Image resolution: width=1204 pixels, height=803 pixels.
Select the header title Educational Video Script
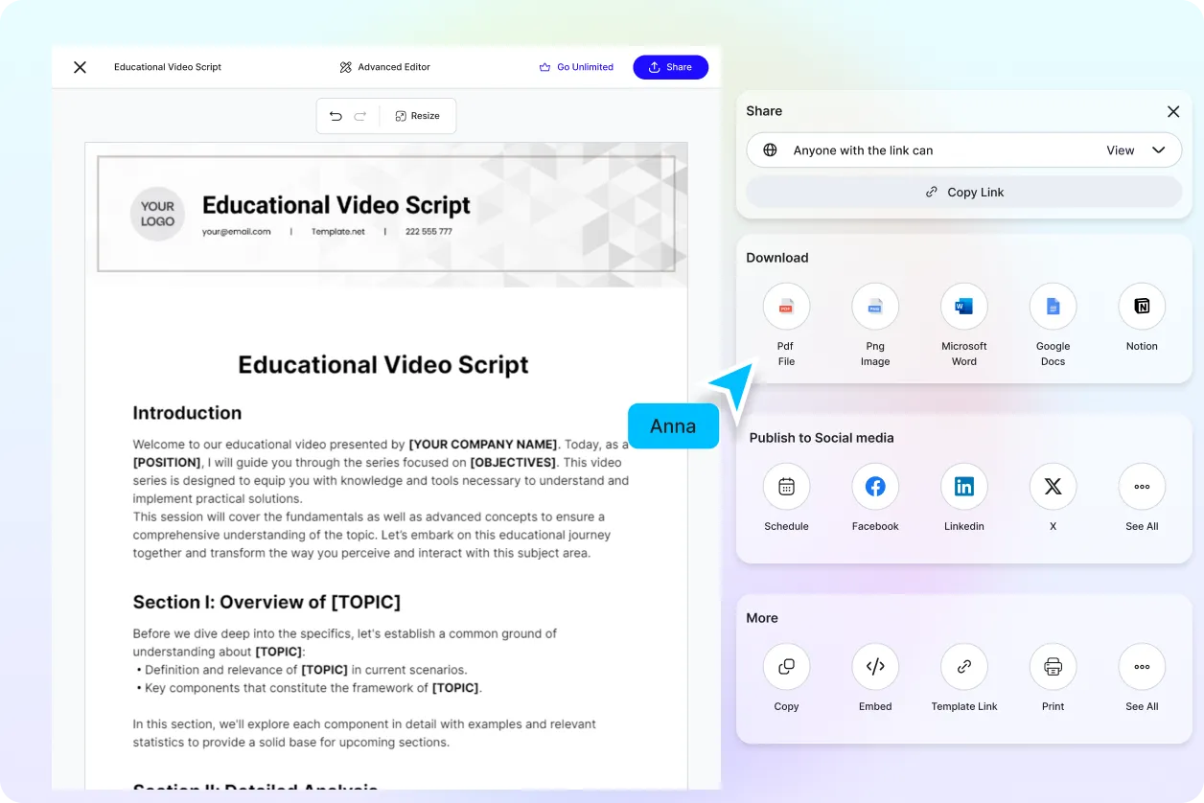pos(336,205)
